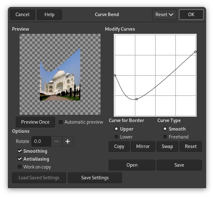This screenshot has height=197, width=214.
Task: Copy the curve to other border
Action: pyautogui.click(x=119, y=146)
